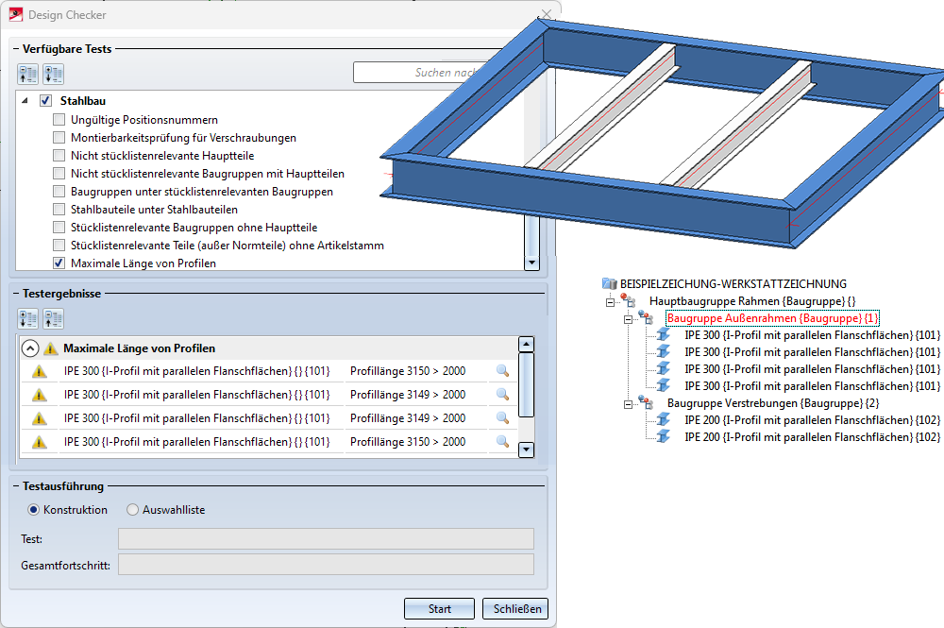This screenshot has width=944, height=628.
Task: Click Hauptbaugruppe Rahmen assembly icon in tree
Action: (x=629, y=301)
